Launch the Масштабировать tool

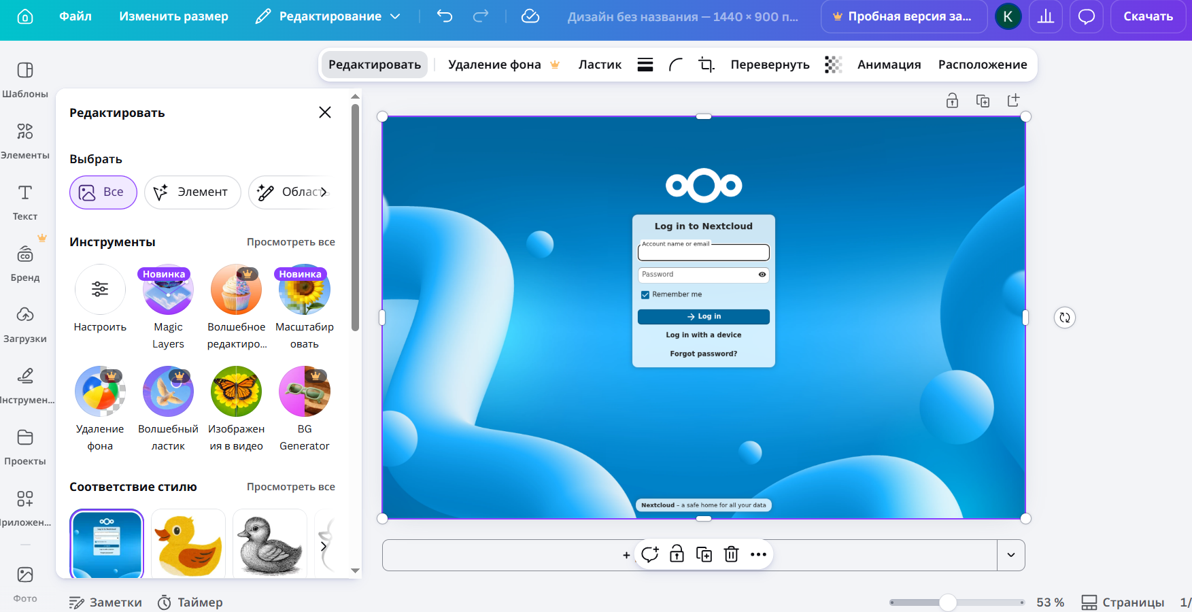coord(305,308)
